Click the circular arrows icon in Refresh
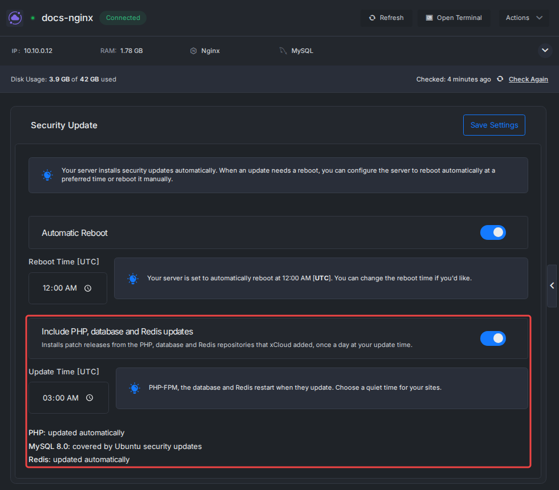This screenshot has width=559, height=490. tap(372, 18)
